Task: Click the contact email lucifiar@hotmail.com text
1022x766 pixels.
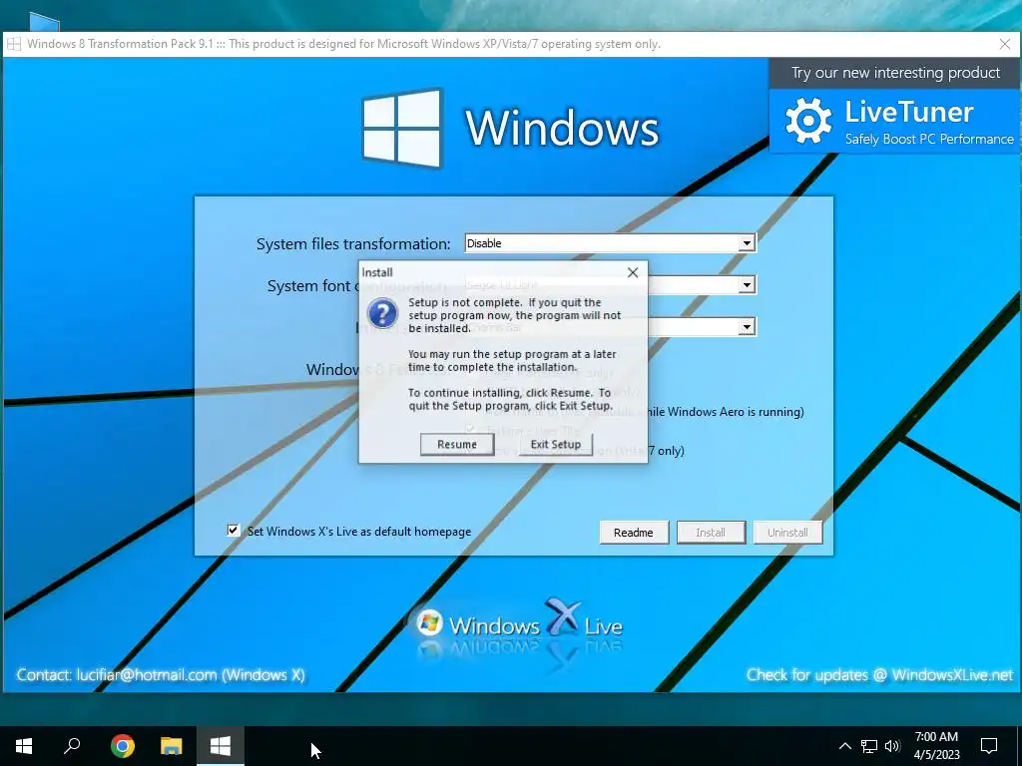Action: tap(146, 675)
